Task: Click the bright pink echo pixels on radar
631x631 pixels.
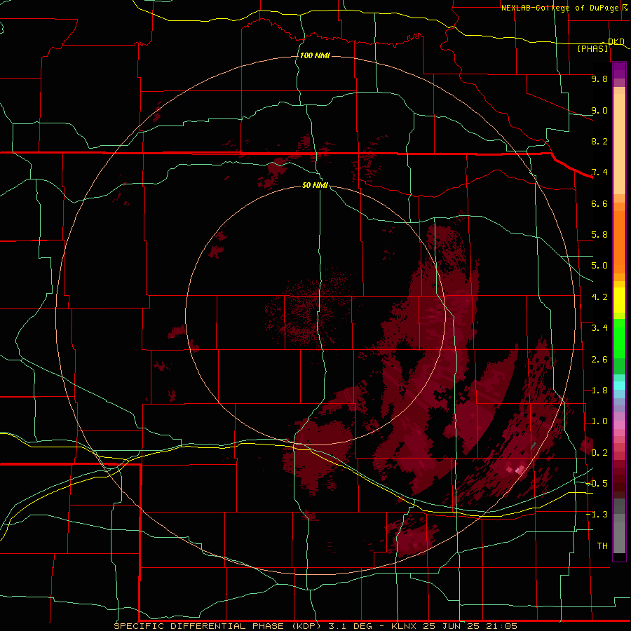Action: pos(517,469)
